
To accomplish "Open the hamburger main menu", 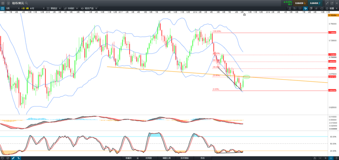I will [x=3, y=3].
